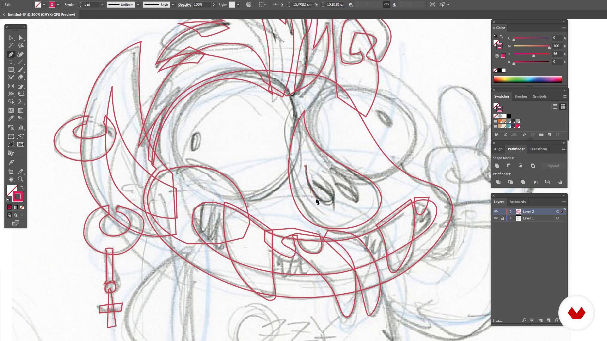Click Minus Back pathfinder icon
The height and width of the screenshot is (341, 607).
pos(560,182)
